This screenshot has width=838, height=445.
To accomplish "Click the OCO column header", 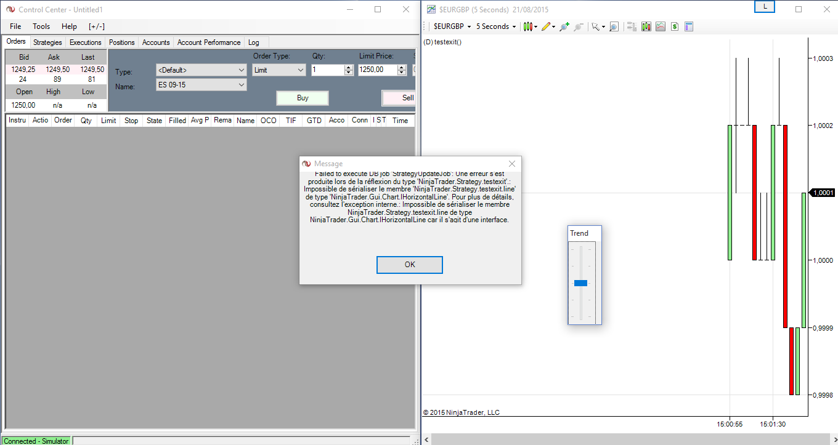I will tap(268, 121).
